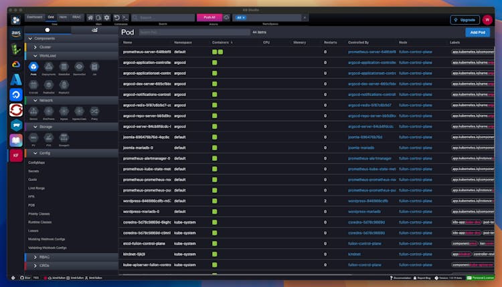This screenshot has width=502, height=287.
Task: Click the gear icon in the status bar
Action: pos(13,278)
